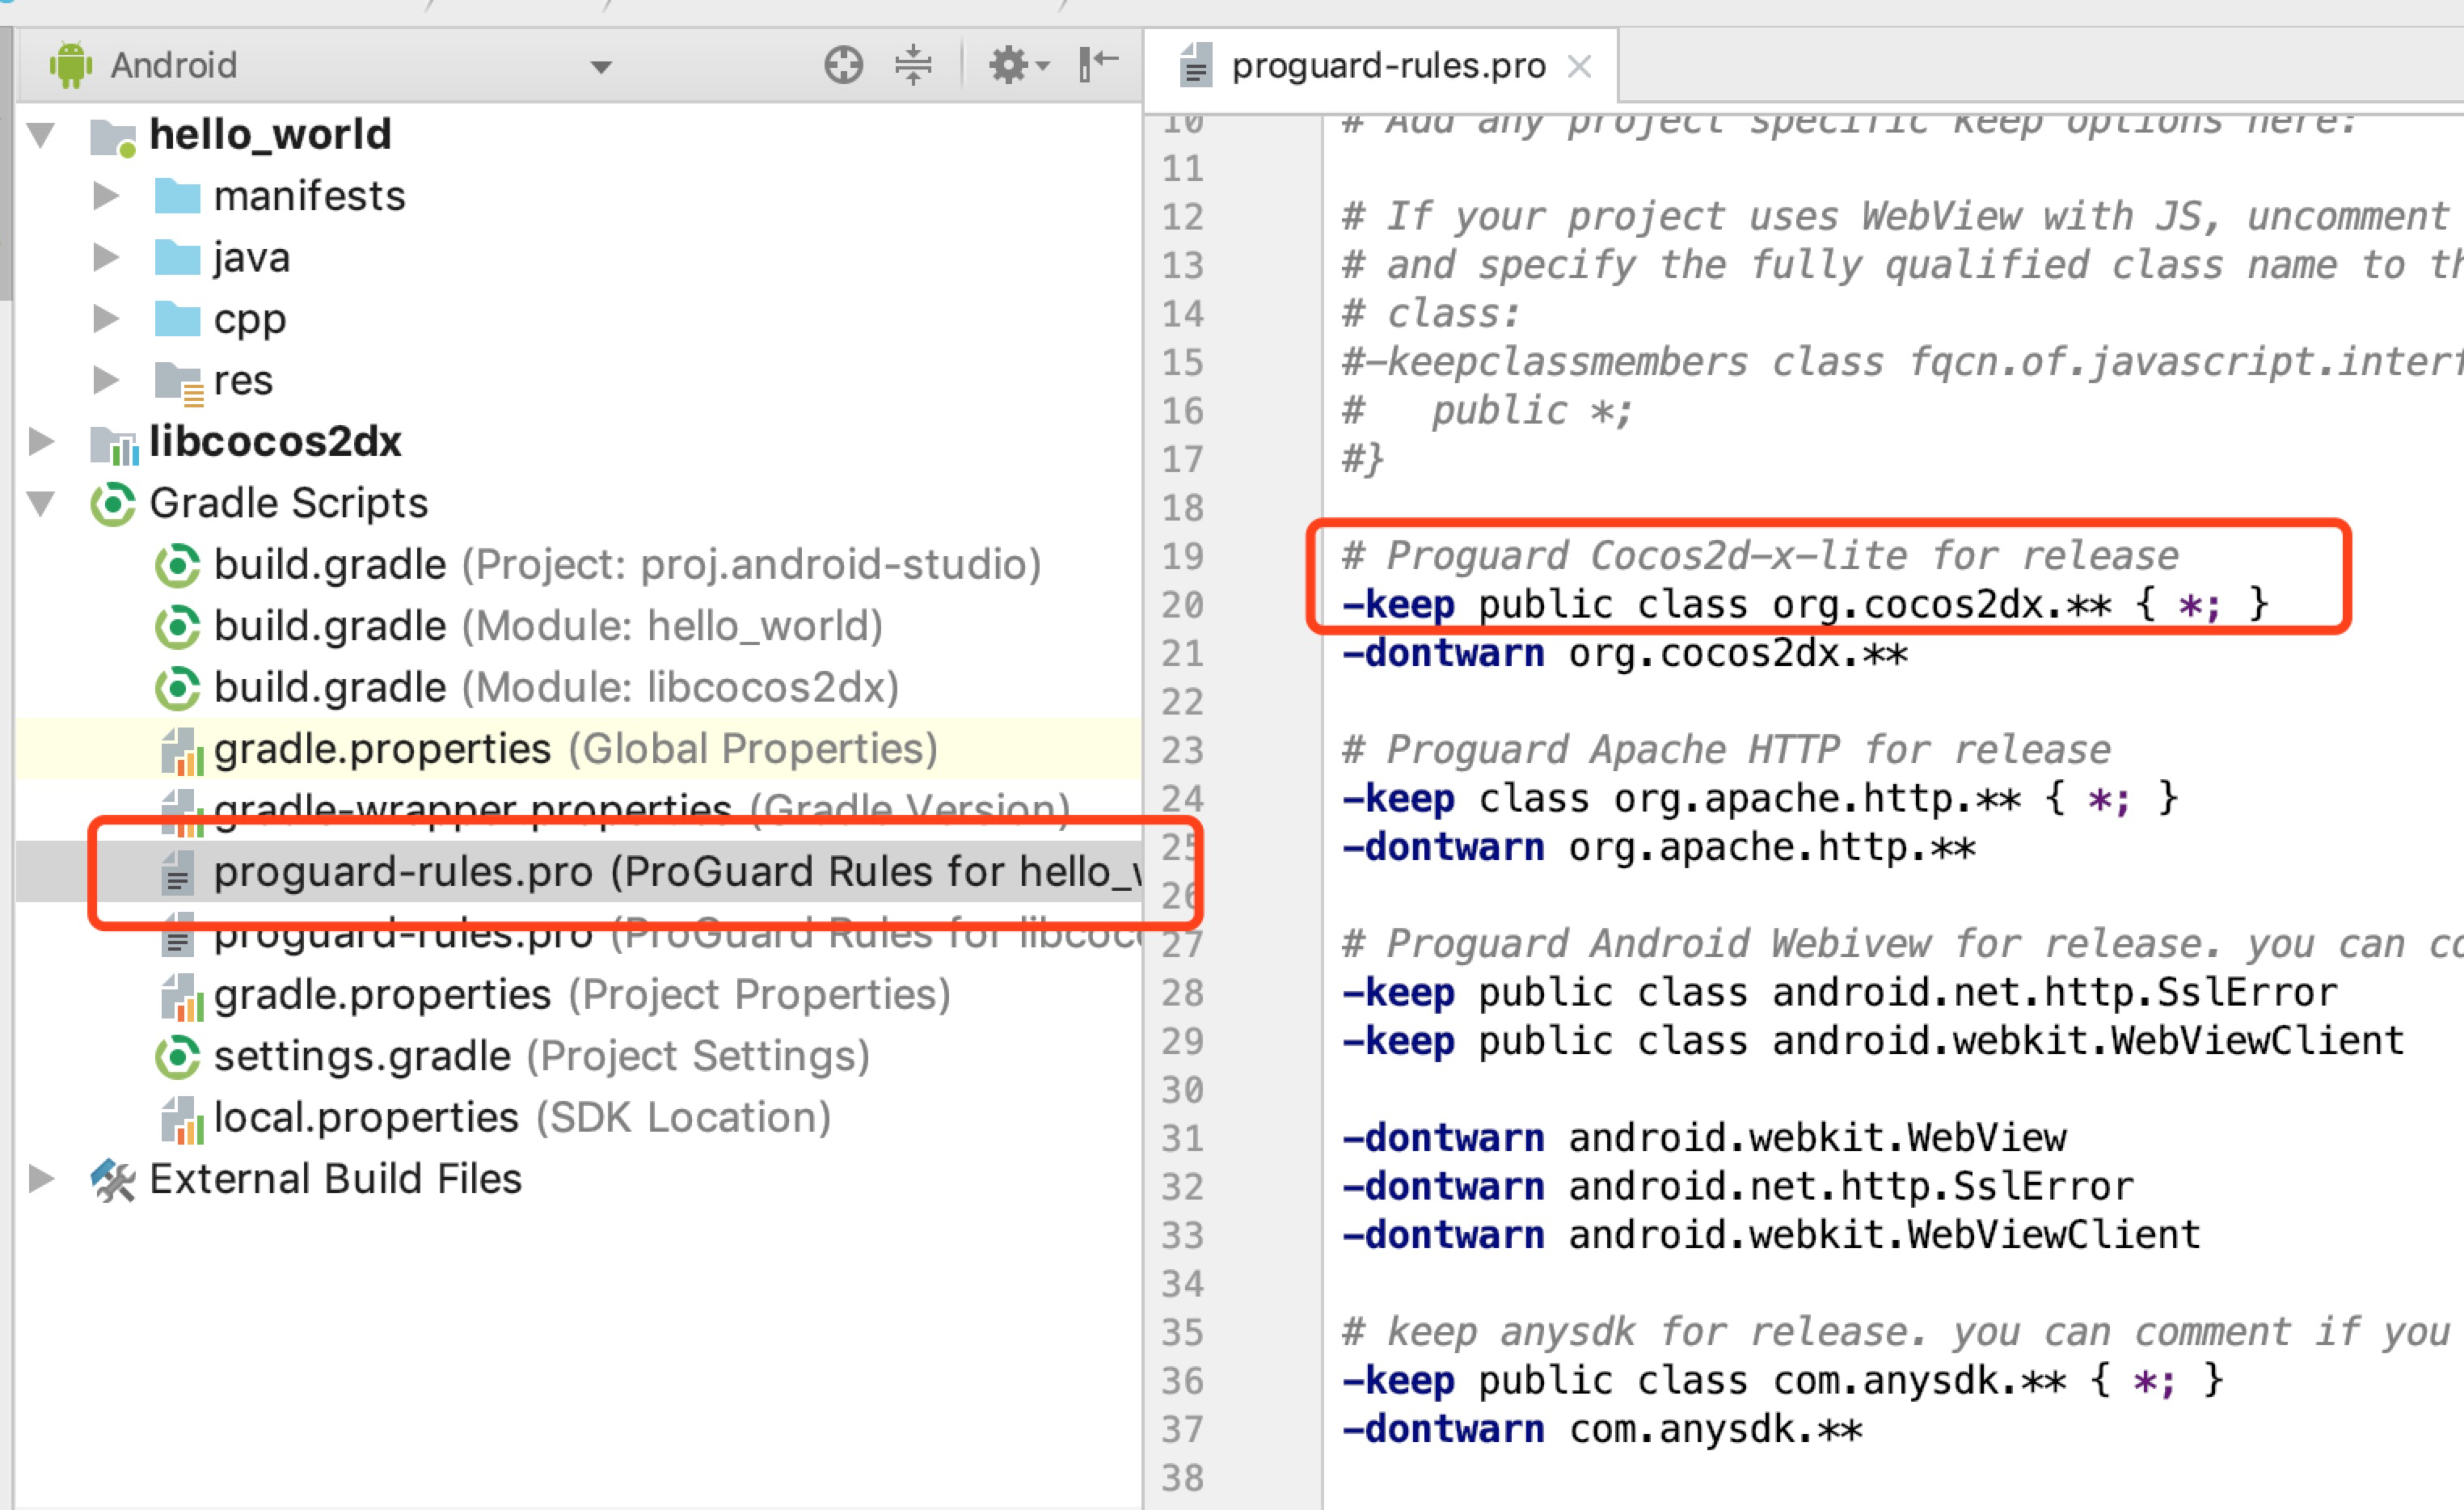Screen dimensions: 2464x1510
Task: Click the scroll-from-source target icon
Action: pos(843,66)
